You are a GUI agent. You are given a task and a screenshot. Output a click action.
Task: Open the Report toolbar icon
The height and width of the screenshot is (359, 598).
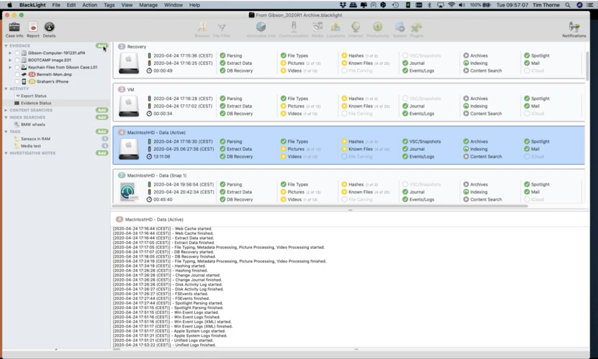(x=33, y=27)
